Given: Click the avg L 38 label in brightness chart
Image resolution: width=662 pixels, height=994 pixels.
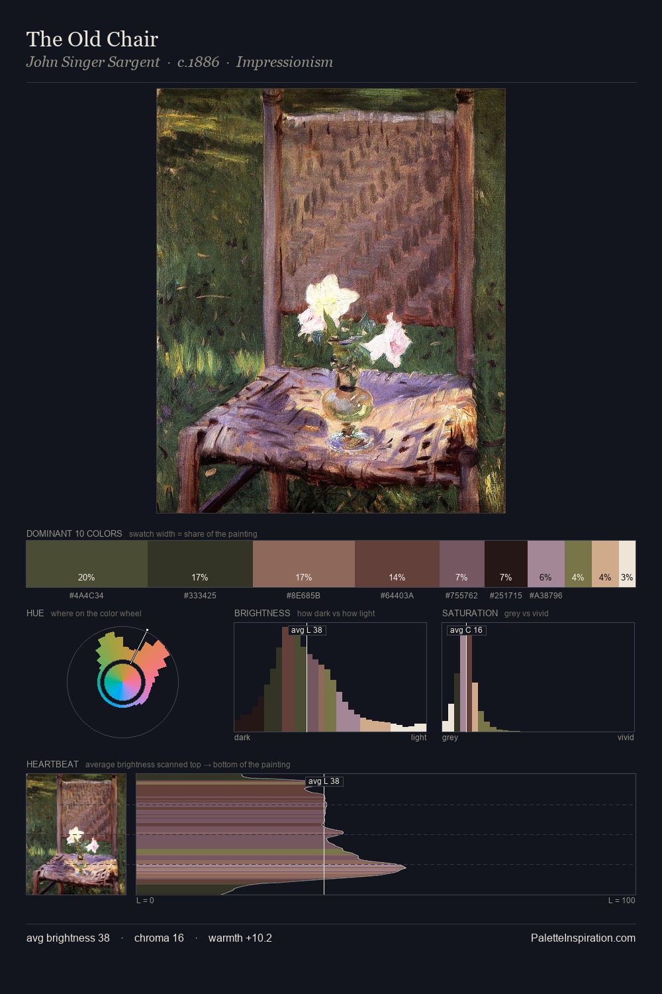Looking at the screenshot, I should tap(307, 630).
